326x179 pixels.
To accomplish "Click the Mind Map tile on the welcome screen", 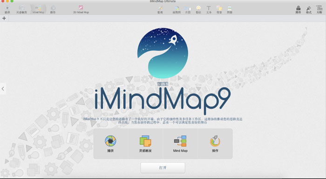I will click(x=180, y=144).
